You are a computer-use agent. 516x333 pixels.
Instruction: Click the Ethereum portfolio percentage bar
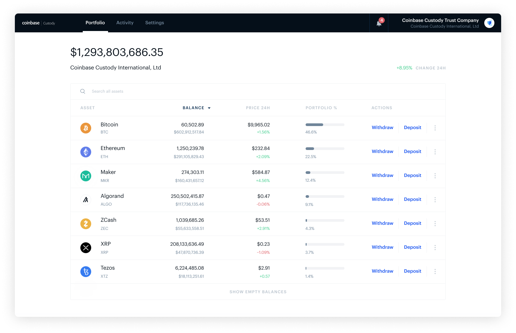tap(325, 149)
